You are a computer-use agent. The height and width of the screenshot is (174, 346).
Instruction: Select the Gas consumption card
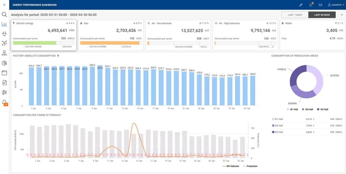(x=111, y=35)
